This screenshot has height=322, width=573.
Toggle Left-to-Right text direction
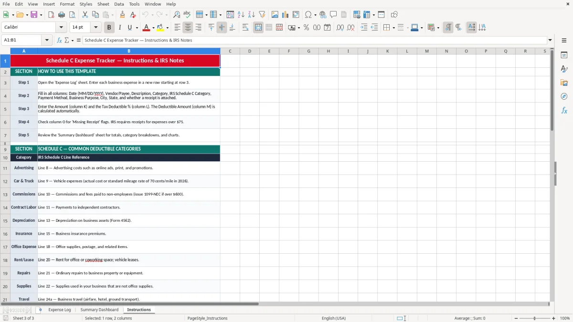[448, 28]
